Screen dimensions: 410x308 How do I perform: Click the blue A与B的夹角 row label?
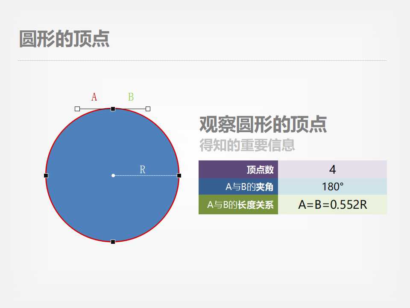click(x=238, y=187)
